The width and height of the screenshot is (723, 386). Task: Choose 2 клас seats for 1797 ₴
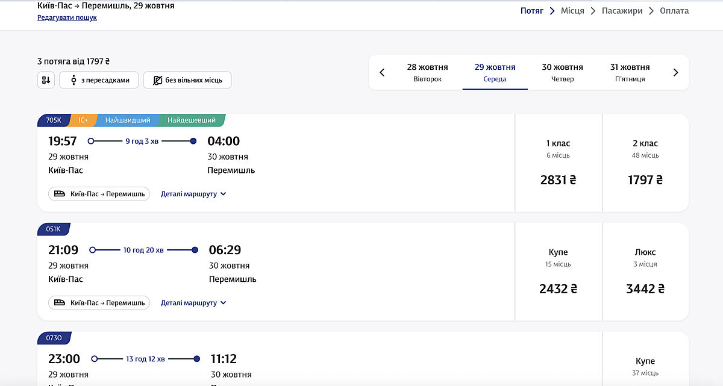click(645, 163)
